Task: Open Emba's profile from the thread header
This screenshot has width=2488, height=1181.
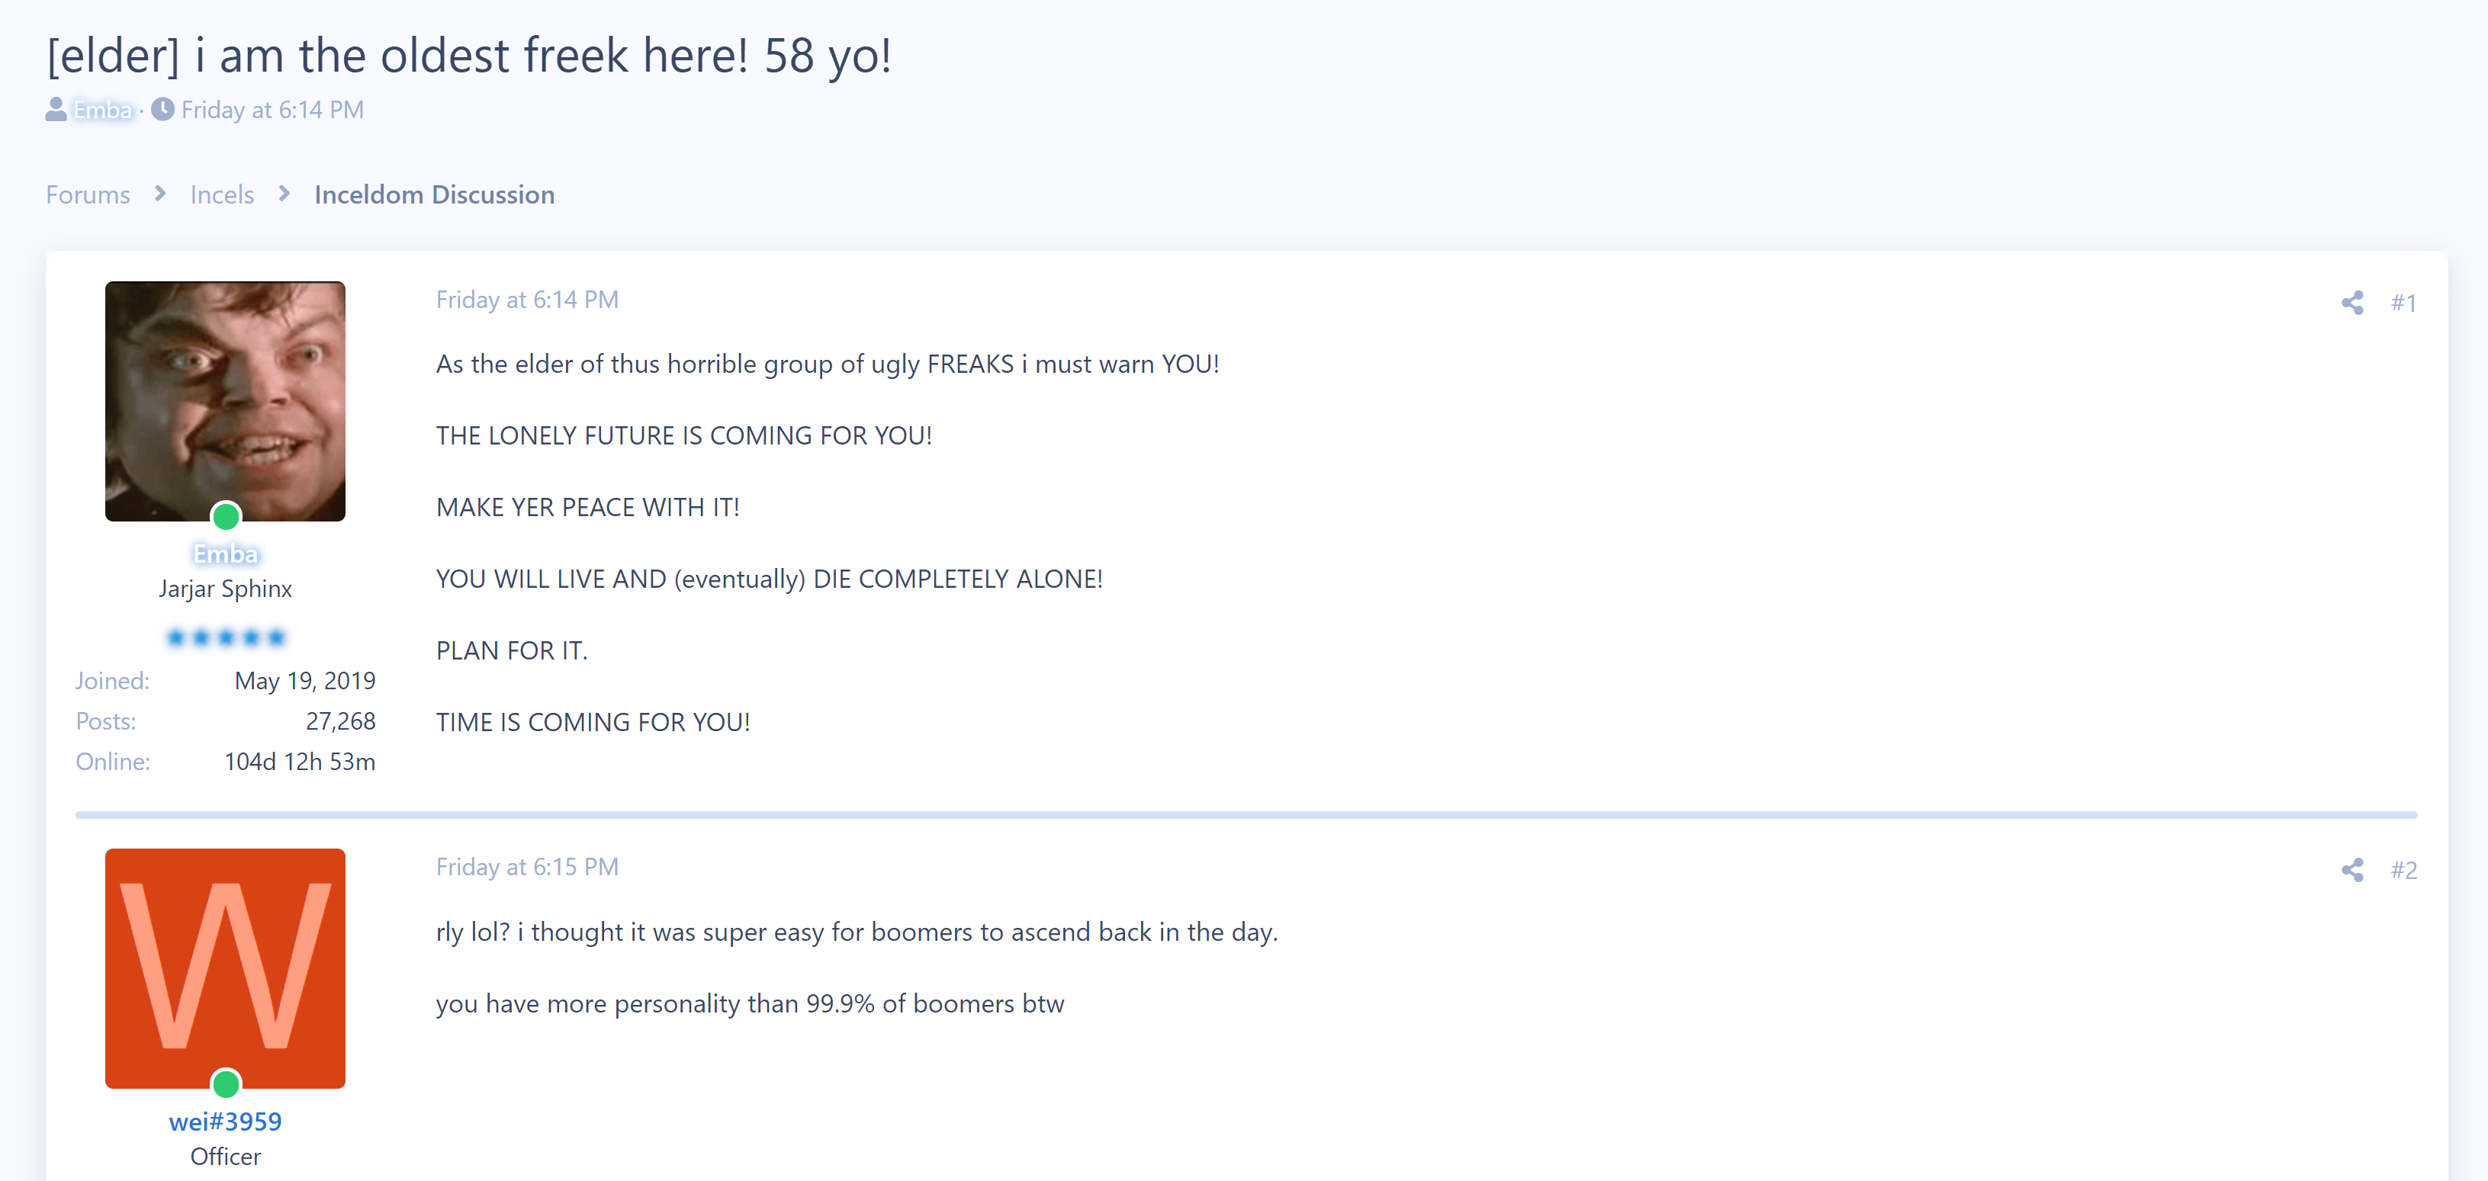Action: click(x=102, y=110)
